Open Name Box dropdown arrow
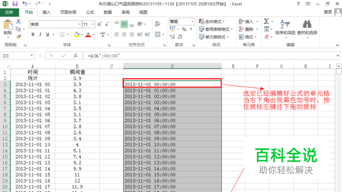The width and height of the screenshot is (342, 192). click(x=32, y=55)
